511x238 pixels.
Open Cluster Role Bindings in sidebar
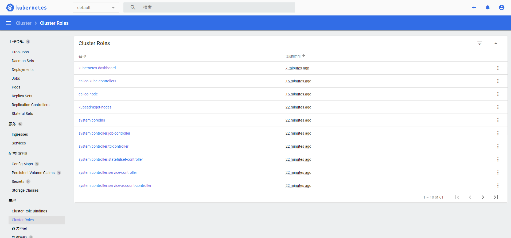click(x=29, y=211)
